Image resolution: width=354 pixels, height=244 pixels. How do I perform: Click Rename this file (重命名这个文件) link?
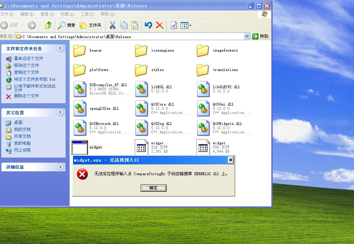click(28, 58)
